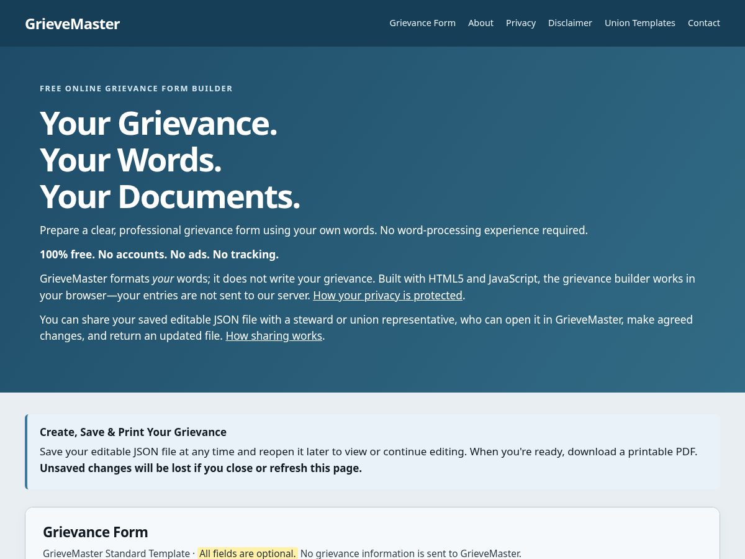Click the 'GrieveMaster Standard Template' text
Screen dimensions: 745x559
point(116,553)
